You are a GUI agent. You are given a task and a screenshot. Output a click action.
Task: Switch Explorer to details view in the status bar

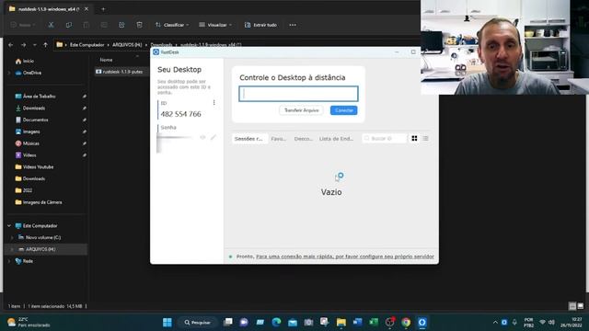click(572, 306)
